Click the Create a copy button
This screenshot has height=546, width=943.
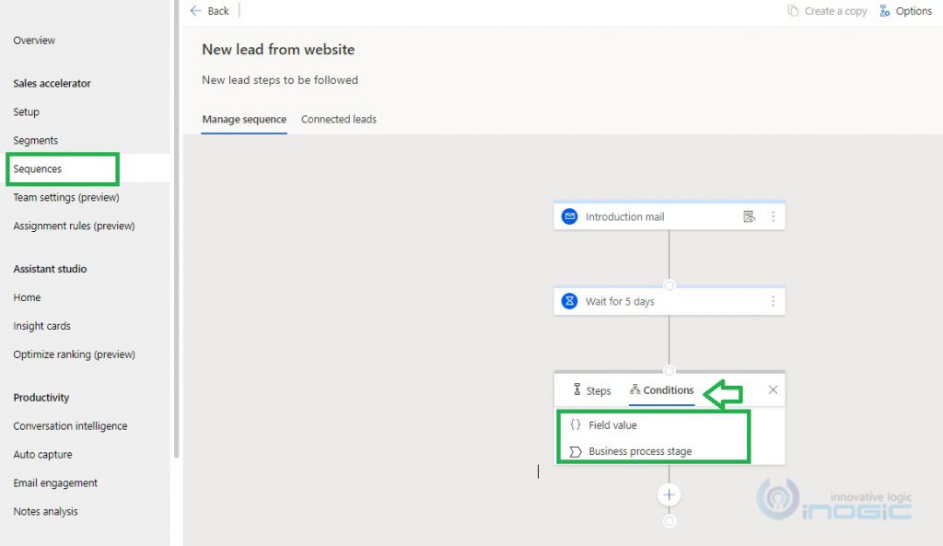tap(828, 10)
